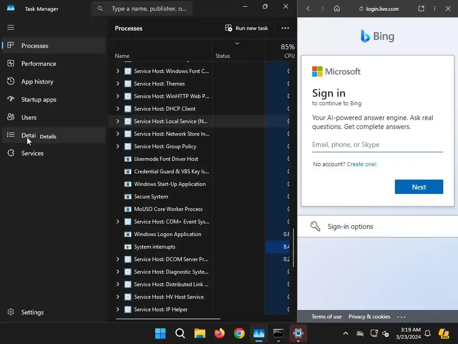
Task: Click the home icon in browser panel
Action: click(x=337, y=9)
